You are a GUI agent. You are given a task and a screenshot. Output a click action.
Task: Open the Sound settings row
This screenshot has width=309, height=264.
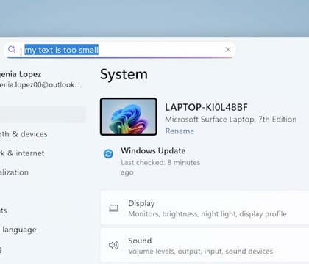(x=205, y=245)
